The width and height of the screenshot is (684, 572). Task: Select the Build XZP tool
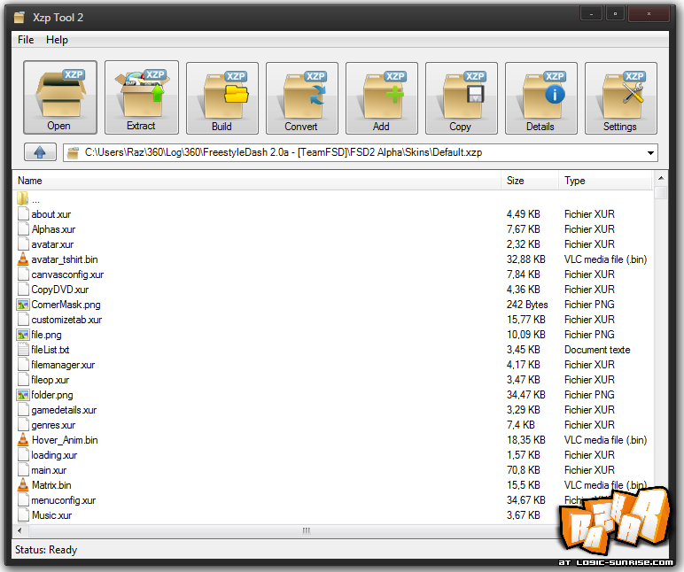point(222,98)
